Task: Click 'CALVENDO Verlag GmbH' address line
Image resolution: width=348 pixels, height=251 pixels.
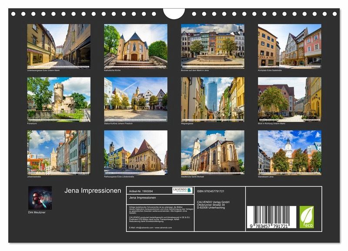Action: tap(213, 202)
